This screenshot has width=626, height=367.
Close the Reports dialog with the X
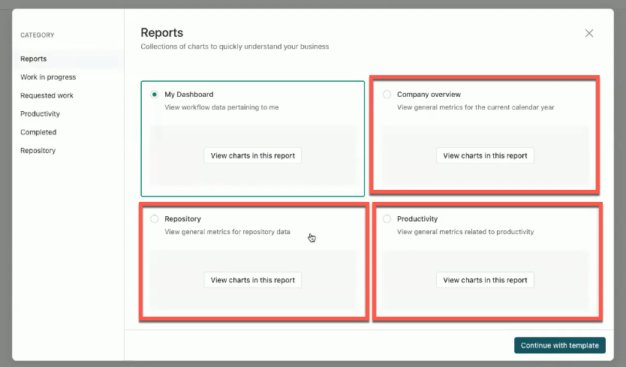[x=589, y=33]
